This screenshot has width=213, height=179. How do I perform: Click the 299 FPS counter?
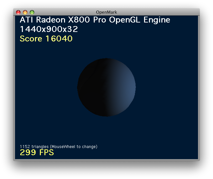(x=37, y=152)
